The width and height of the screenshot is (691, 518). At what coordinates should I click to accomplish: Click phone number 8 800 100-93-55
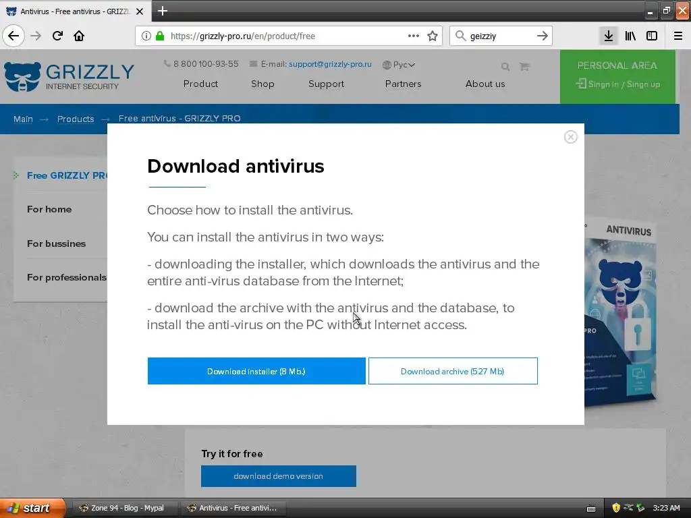tap(206, 64)
